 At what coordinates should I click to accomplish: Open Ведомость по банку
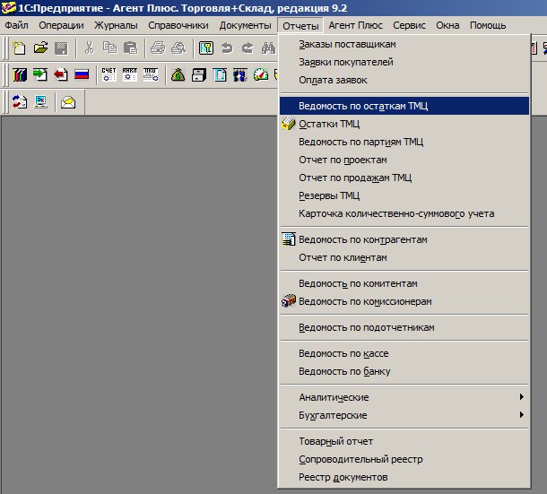point(404,371)
